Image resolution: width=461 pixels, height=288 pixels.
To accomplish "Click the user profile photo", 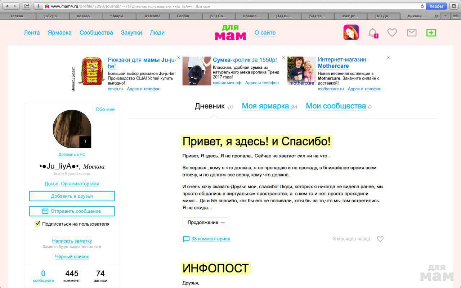I will click(72, 129).
